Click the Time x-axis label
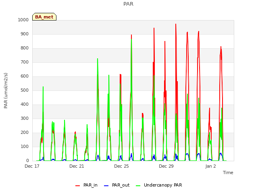This screenshot has height=193, width=258. click(228, 172)
